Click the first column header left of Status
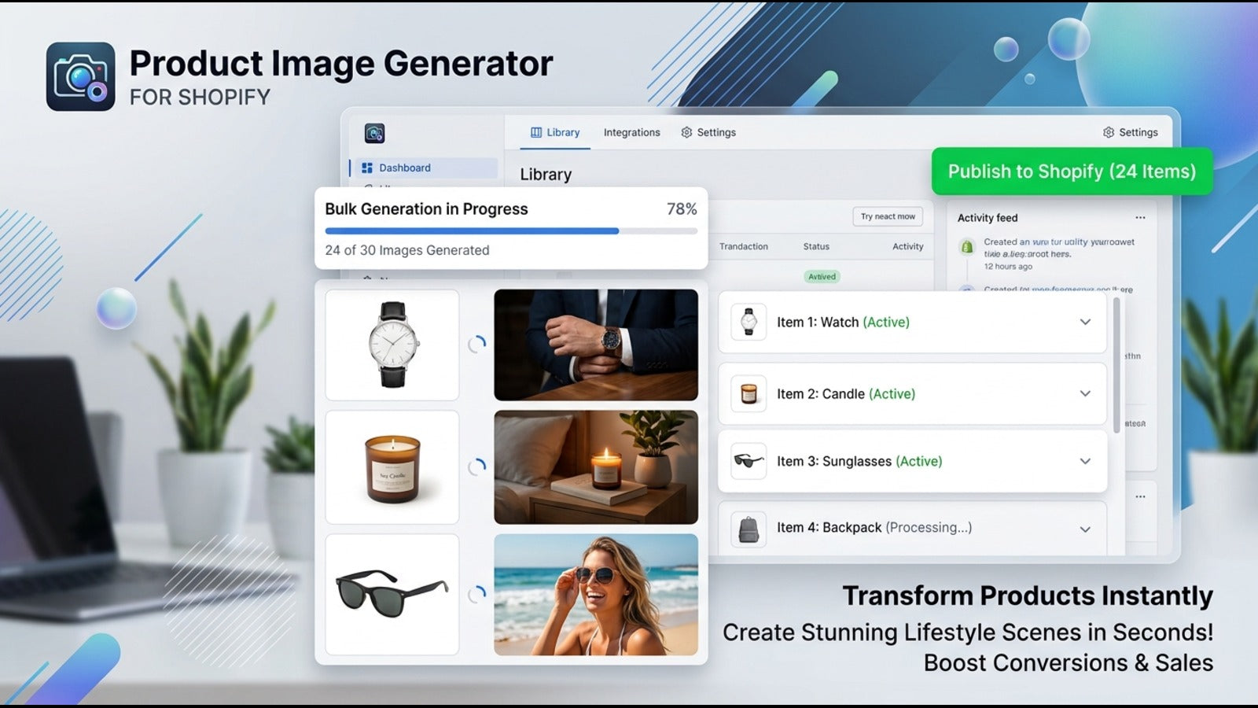 click(743, 246)
